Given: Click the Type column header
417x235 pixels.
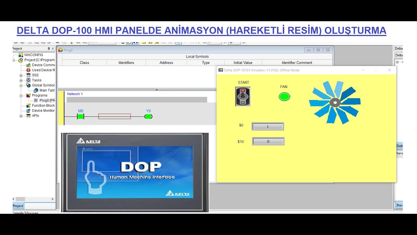Looking at the screenshot, I should click(206, 63).
